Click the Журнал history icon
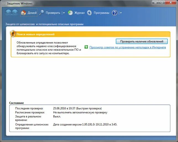The width and height of the screenshot is (178, 142). point(70,13)
